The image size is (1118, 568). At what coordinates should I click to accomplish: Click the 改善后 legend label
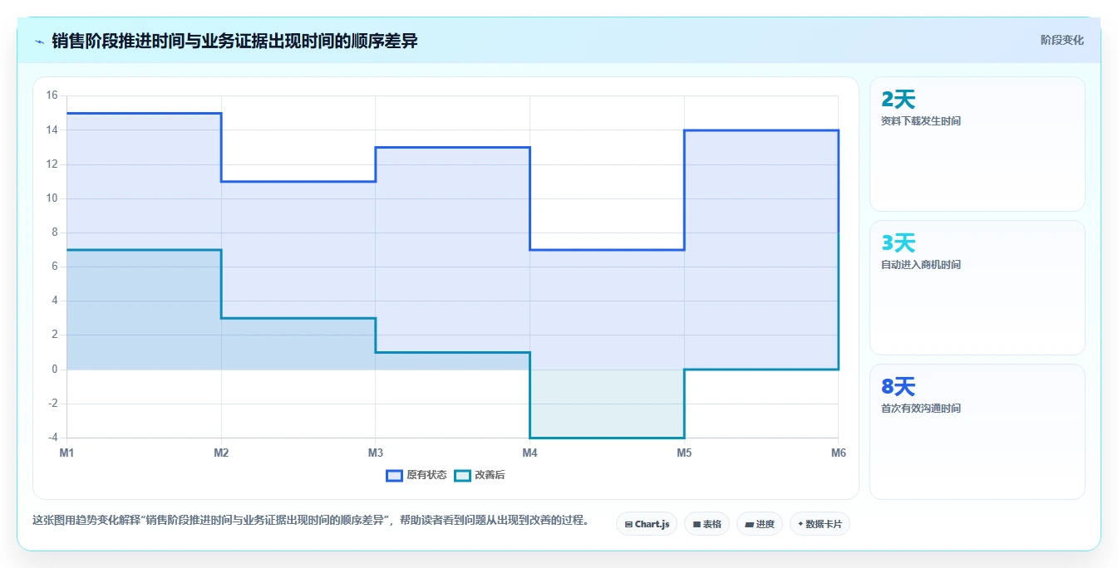490,476
